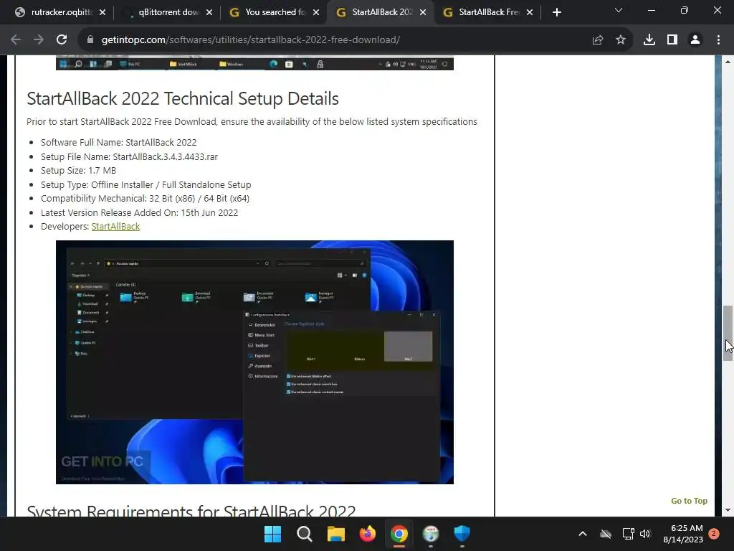Open the Chrome three-dot menu
Image resolution: width=734 pixels, height=551 pixels.
pyautogui.click(x=718, y=40)
